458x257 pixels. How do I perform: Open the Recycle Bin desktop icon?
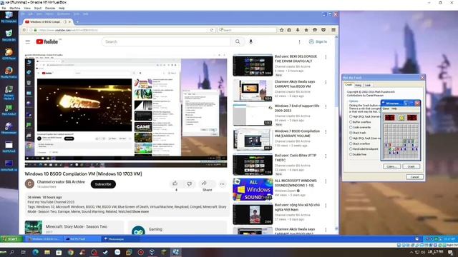pyautogui.click(x=9, y=35)
